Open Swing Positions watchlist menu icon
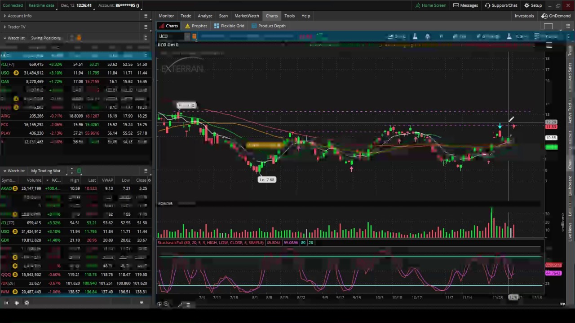Image resolution: width=575 pixels, height=323 pixels. point(146,38)
